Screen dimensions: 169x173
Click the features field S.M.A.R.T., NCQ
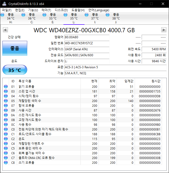[x=115, y=73]
